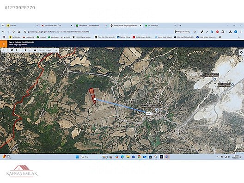Open the WhatsApp bookmark
The image size is (244, 183).
pyautogui.click(x=54, y=37)
